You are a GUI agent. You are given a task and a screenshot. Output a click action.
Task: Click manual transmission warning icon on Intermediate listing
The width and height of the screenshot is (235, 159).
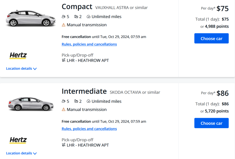point(63,110)
